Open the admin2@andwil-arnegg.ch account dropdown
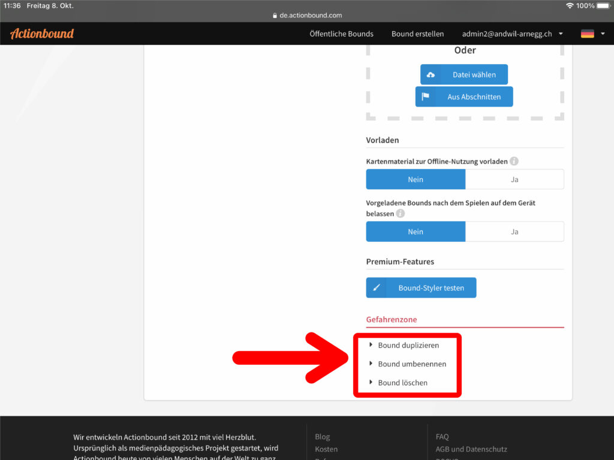 pos(512,34)
